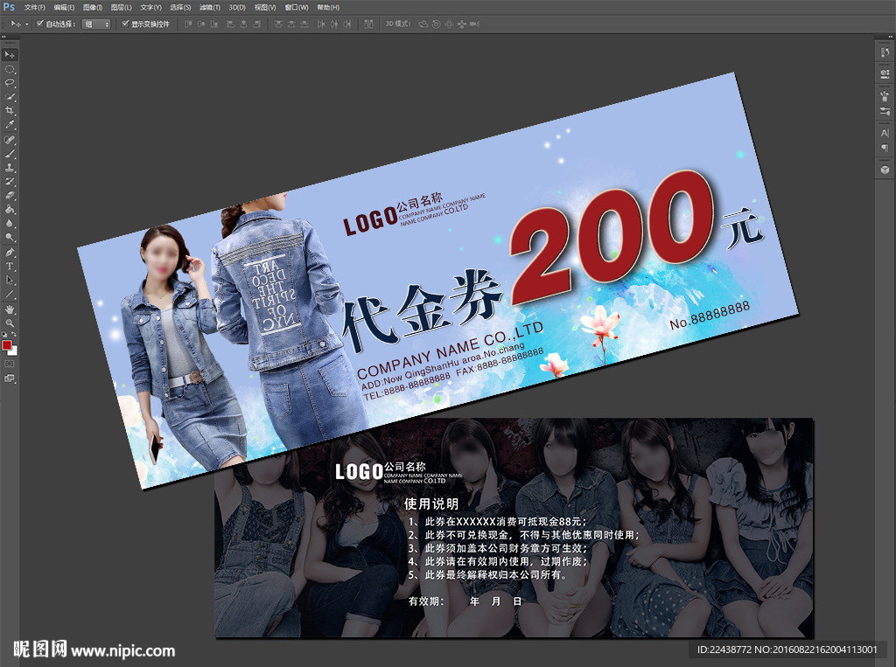Select the Clone Stamp tool
The height and width of the screenshot is (667, 896).
coord(10,168)
